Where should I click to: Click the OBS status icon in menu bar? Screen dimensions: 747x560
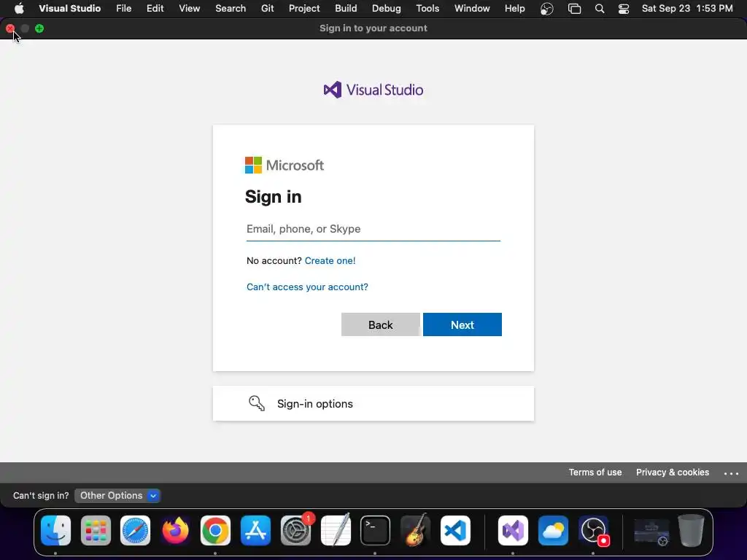[547, 9]
